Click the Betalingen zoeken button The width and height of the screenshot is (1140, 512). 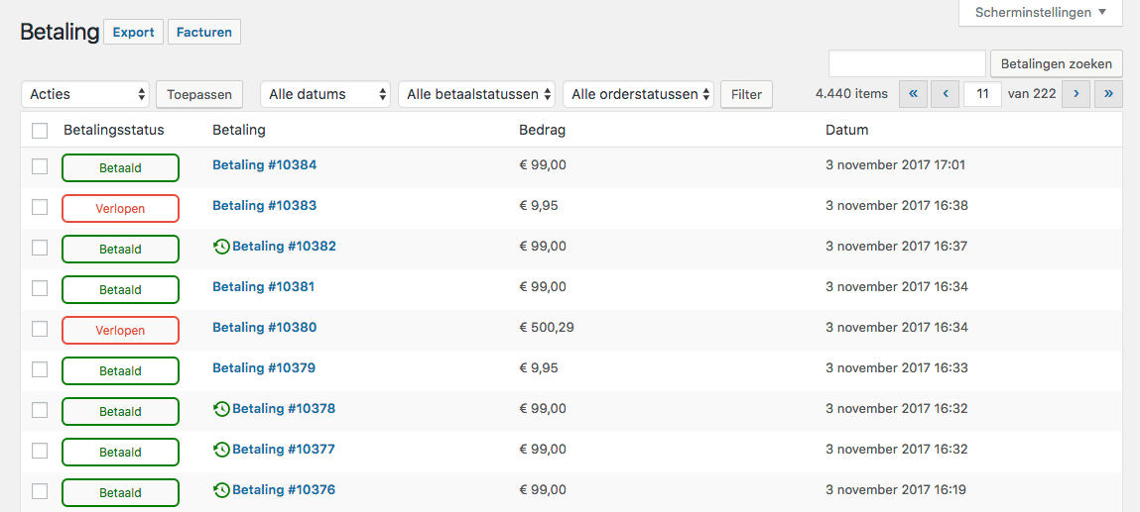tap(1056, 63)
